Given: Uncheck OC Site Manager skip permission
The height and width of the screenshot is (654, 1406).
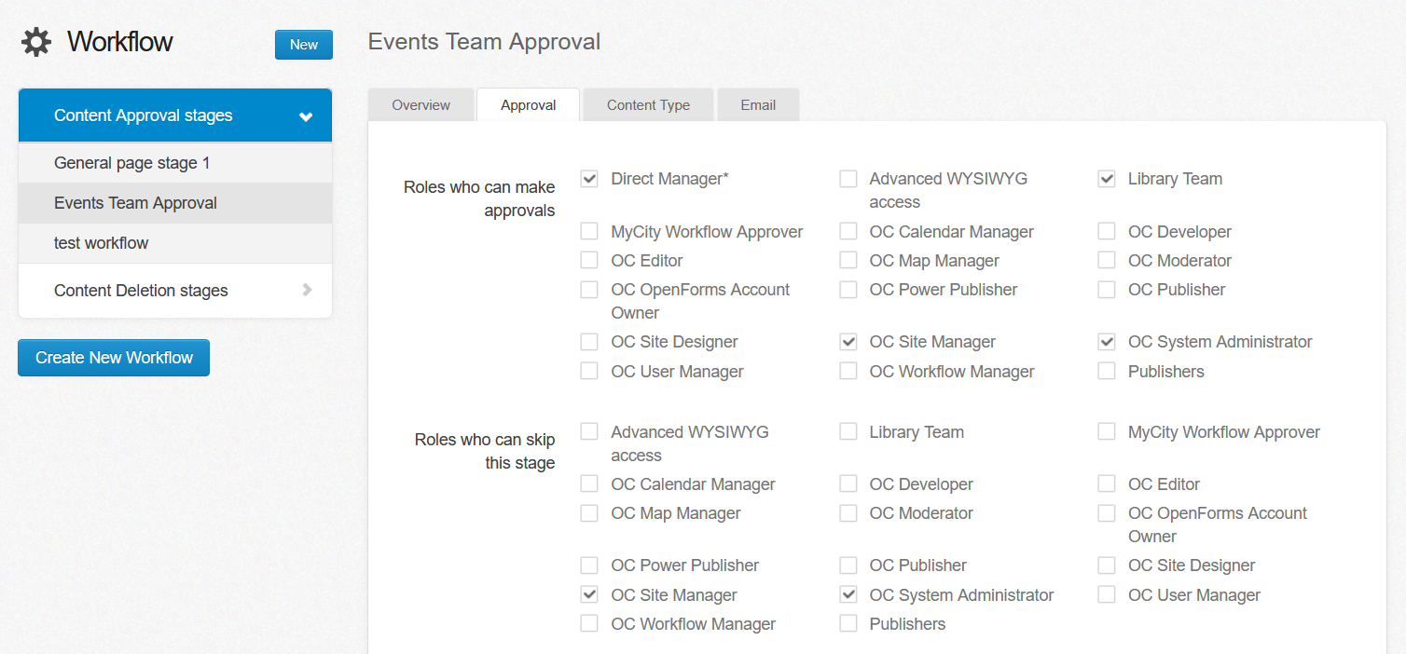Looking at the screenshot, I should tap(588, 593).
